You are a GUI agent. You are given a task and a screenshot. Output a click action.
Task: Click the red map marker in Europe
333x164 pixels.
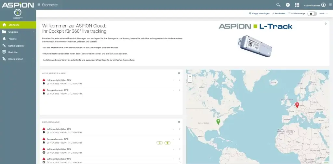[297, 105]
